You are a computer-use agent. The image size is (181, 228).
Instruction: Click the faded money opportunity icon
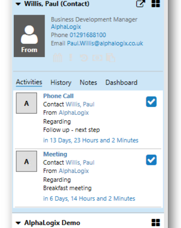(x=97, y=58)
